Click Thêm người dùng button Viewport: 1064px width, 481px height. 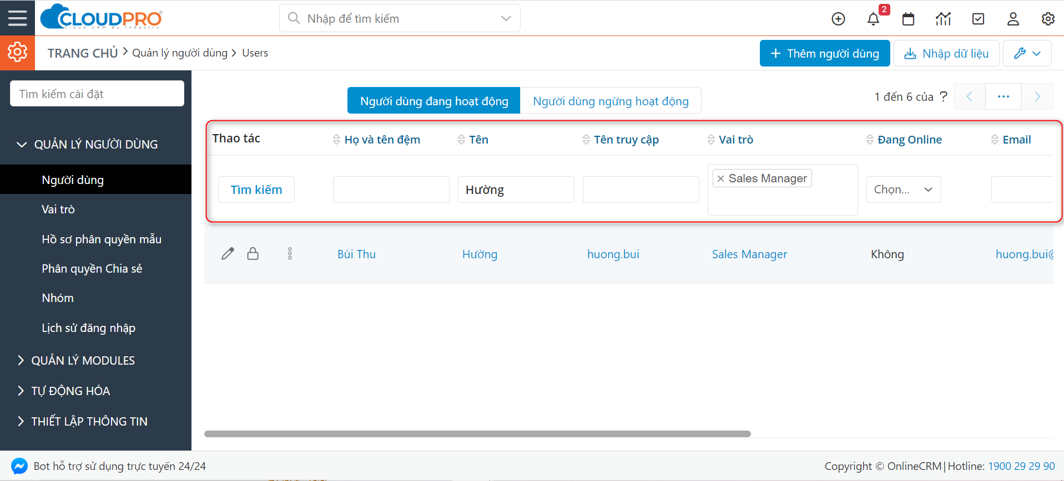coord(825,53)
